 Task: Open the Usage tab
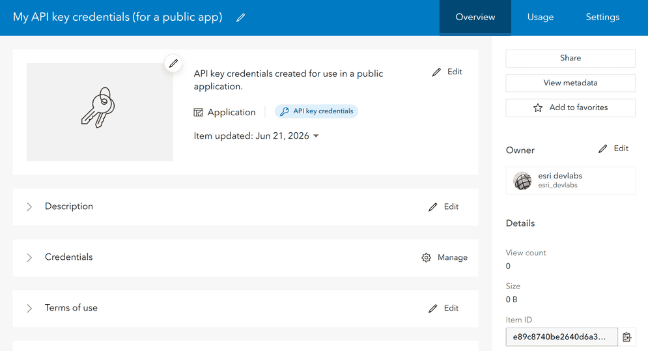pos(540,18)
